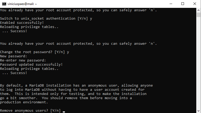This screenshot has width=201, height=113.
Task: Click the 'Enabled successfully!' output line
Action: pos(22,23)
